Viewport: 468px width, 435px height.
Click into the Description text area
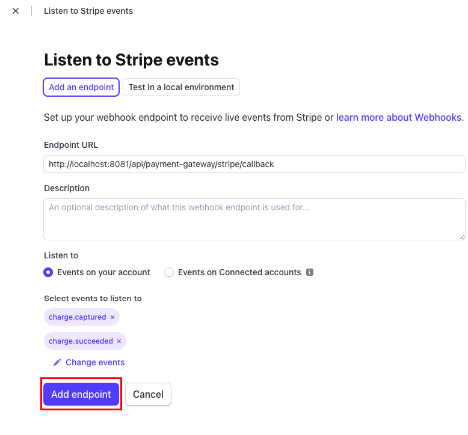[254, 219]
